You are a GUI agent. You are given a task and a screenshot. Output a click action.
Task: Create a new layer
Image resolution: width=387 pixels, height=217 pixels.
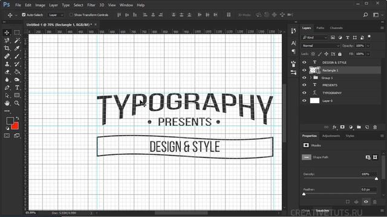[x=367, y=127]
